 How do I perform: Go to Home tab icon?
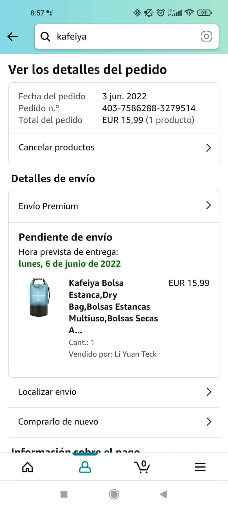(28, 467)
